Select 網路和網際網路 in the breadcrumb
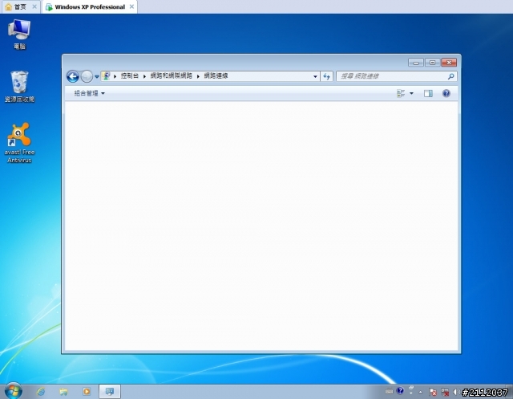 171,76
